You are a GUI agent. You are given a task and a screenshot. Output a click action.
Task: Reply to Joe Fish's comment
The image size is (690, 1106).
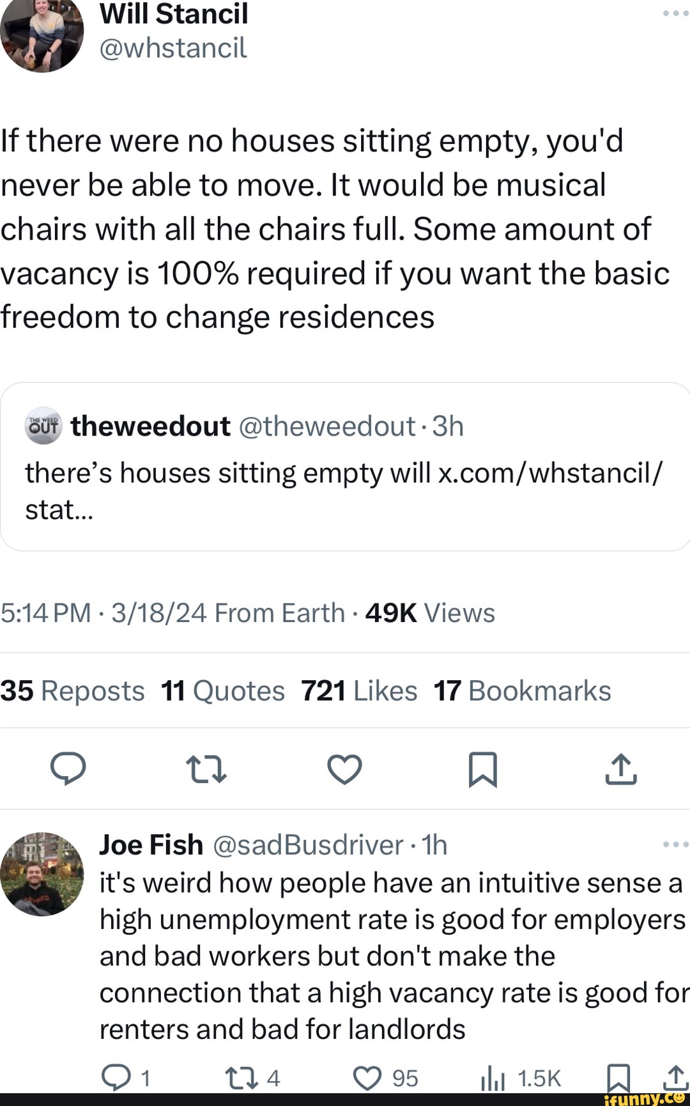point(116,1078)
